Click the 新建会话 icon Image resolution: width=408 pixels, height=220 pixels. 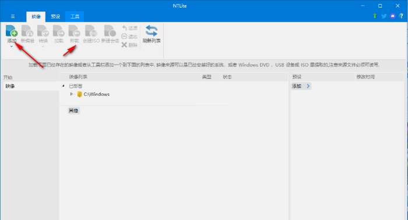(x=110, y=31)
